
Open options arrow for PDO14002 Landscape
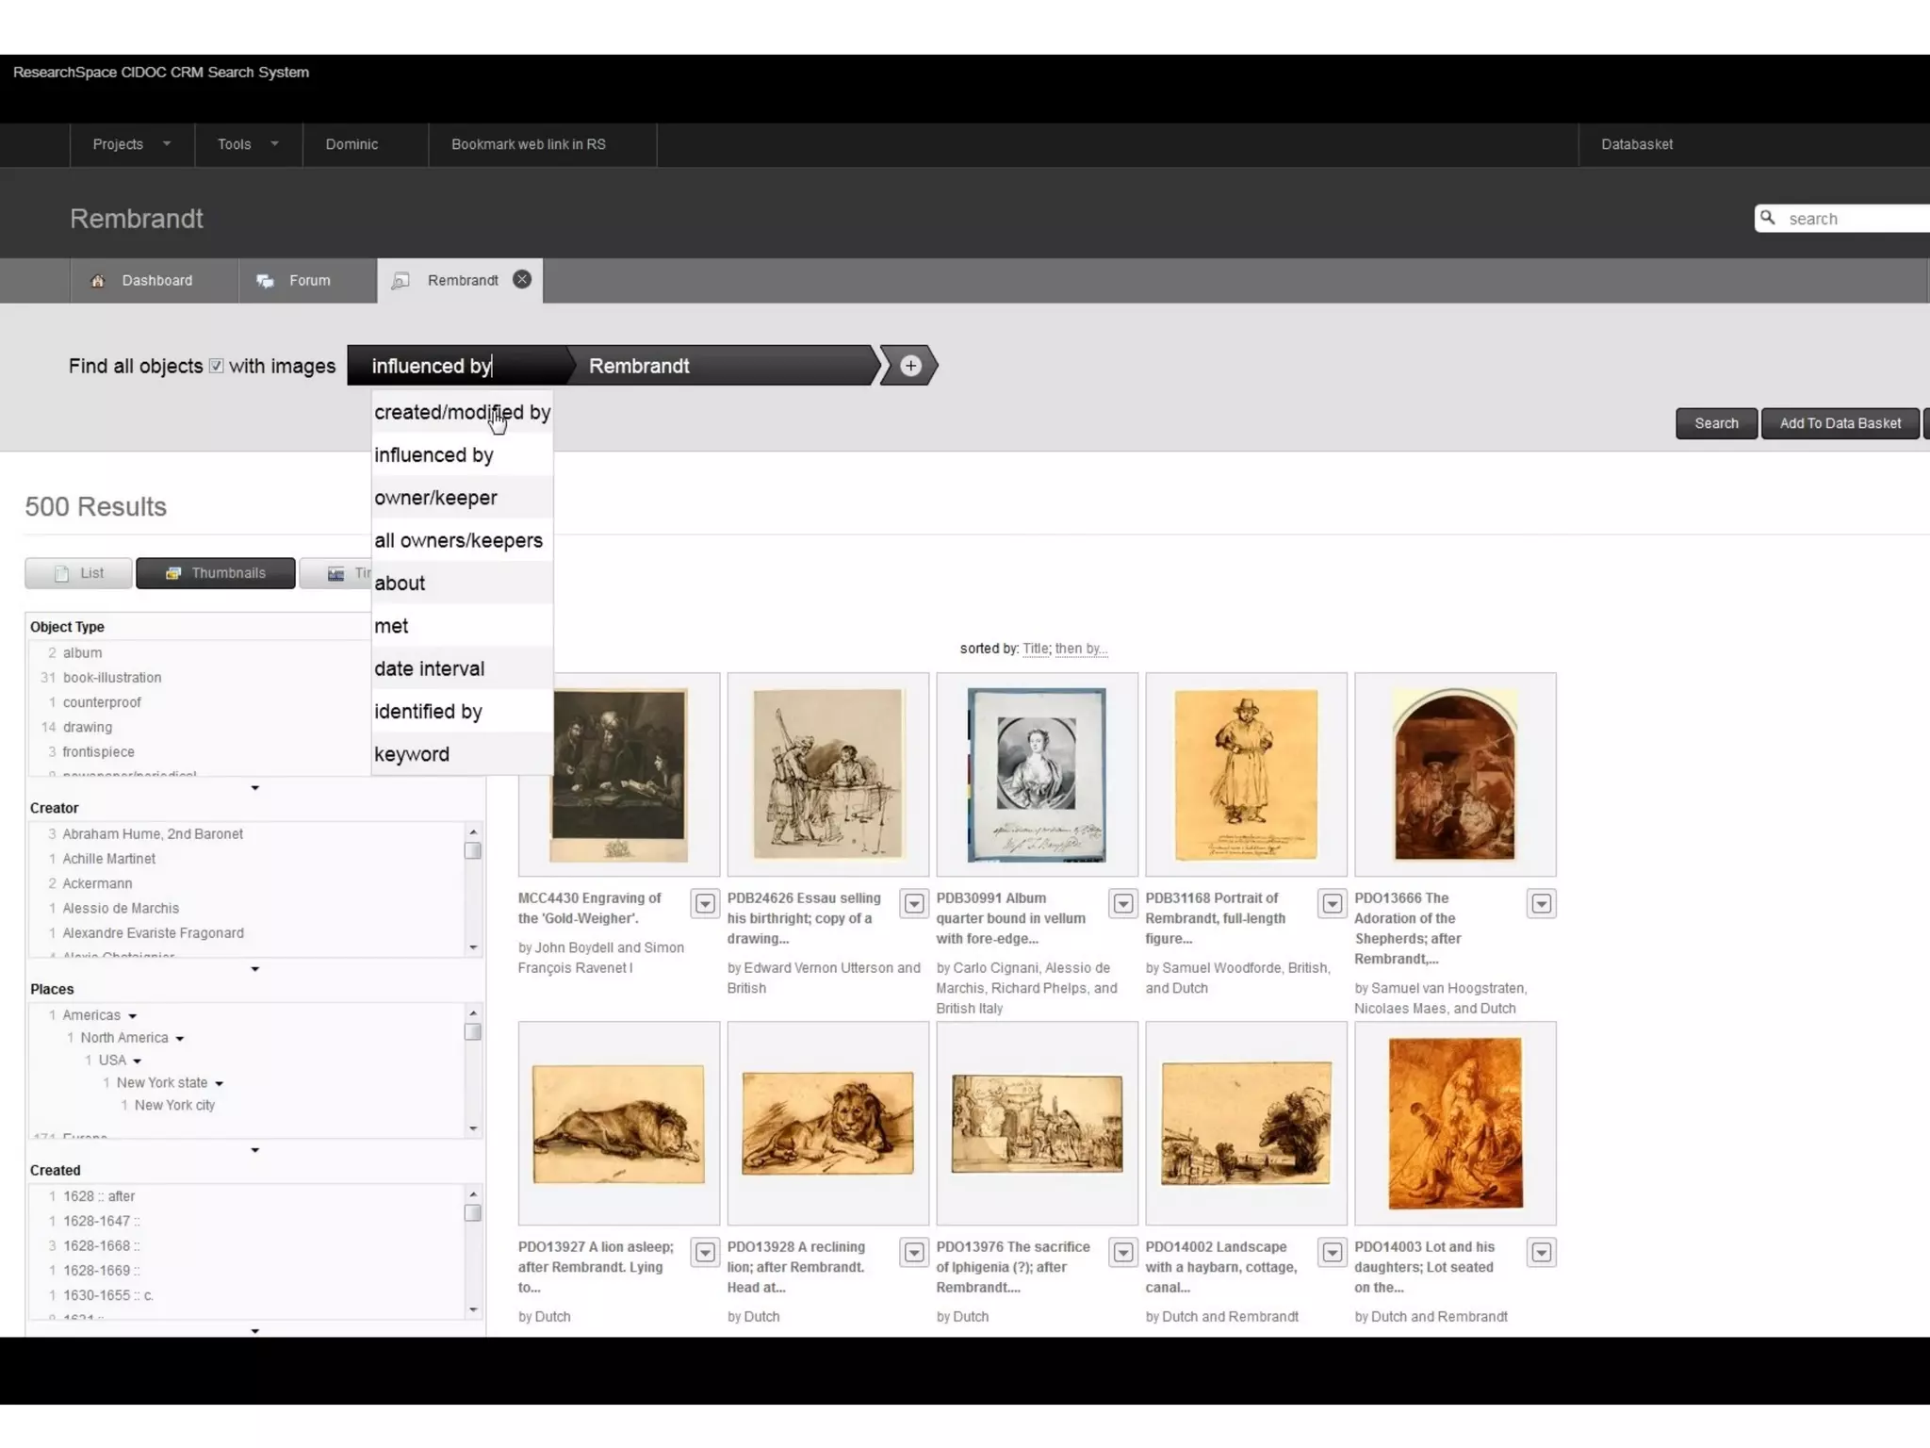[1333, 1252]
